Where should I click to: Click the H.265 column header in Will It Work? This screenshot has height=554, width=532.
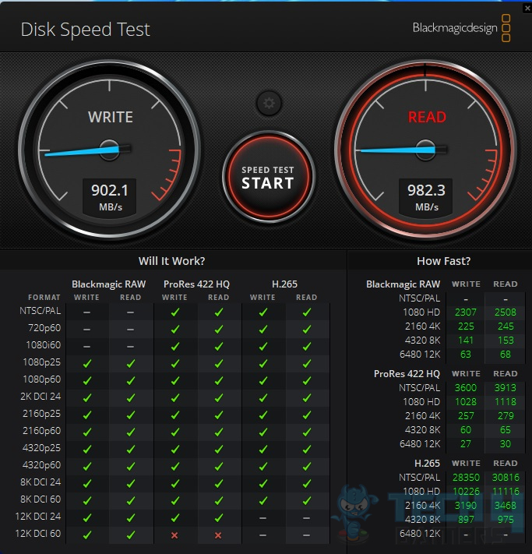(x=285, y=284)
